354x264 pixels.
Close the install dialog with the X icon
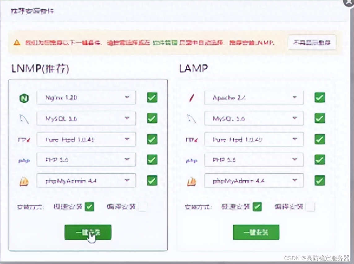click(348, 2)
